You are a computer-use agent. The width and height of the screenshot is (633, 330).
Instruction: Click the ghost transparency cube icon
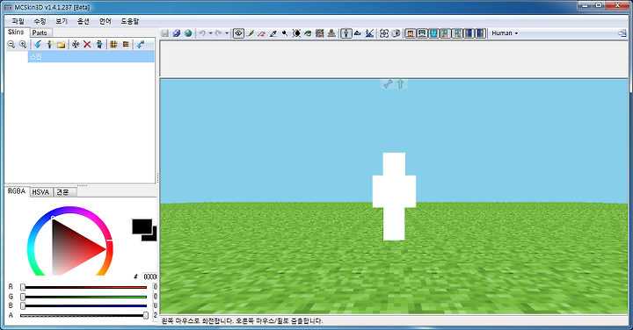[396, 33]
